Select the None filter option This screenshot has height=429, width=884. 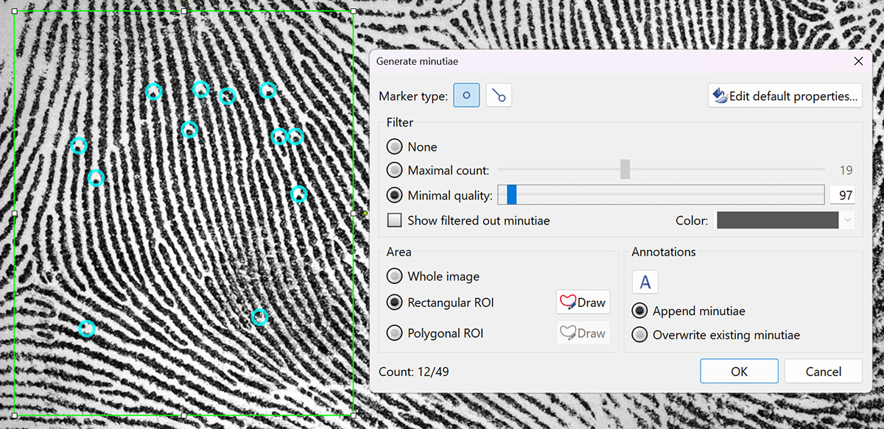point(396,147)
